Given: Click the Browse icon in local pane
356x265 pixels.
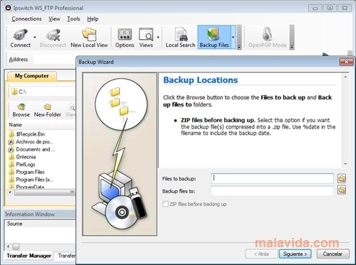Looking at the screenshot, I should [x=21, y=110].
